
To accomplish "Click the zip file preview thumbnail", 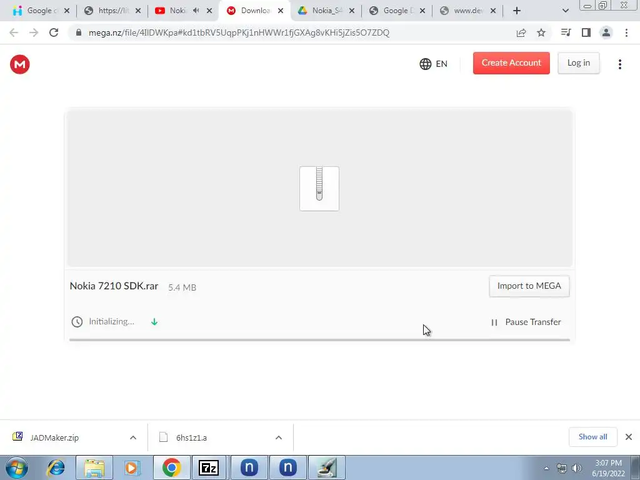I will point(319,189).
